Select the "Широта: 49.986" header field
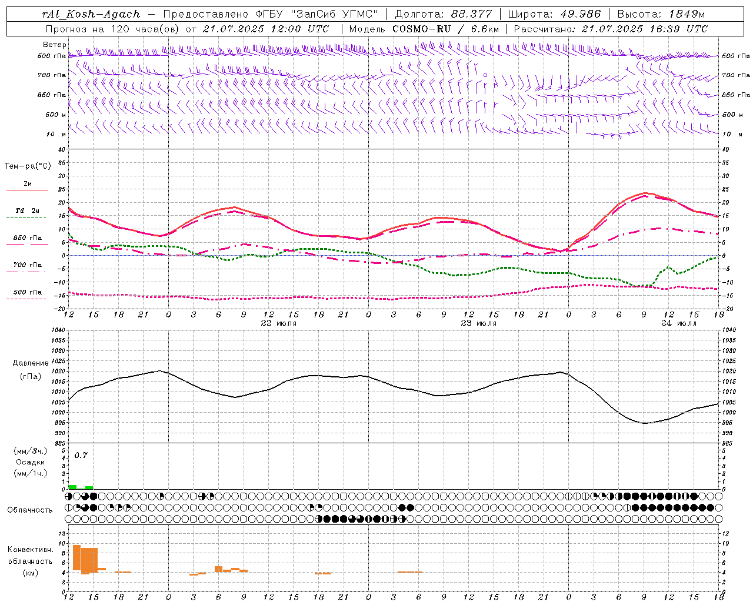The image size is (753, 602). point(554,14)
